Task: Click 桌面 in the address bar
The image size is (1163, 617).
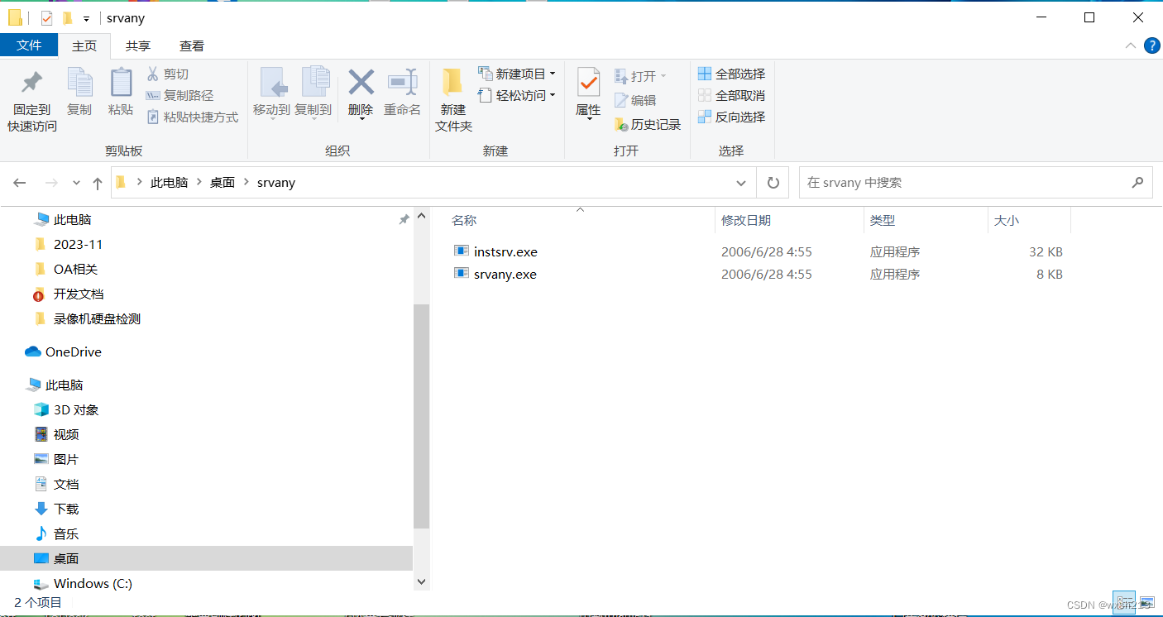Action: pos(223,183)
